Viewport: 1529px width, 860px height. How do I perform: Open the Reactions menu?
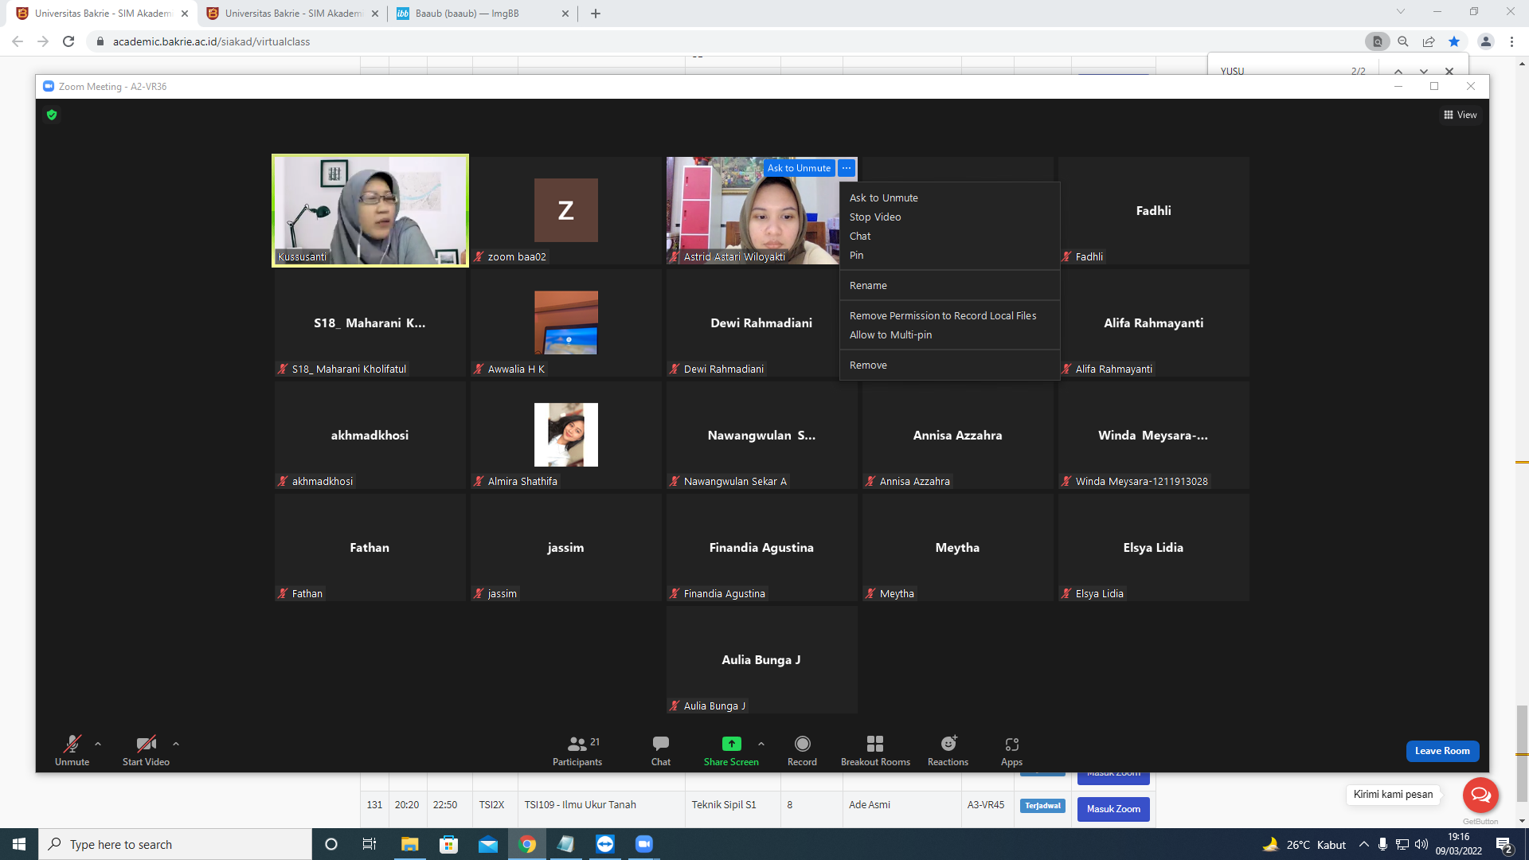click(x=948, y=750)
